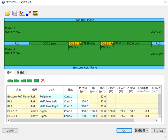Add plane using fifth green layer icon

click(x=36, y=80)
